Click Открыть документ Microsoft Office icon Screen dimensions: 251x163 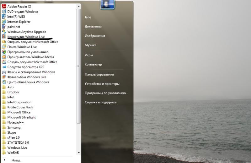(x=4, y=42)
